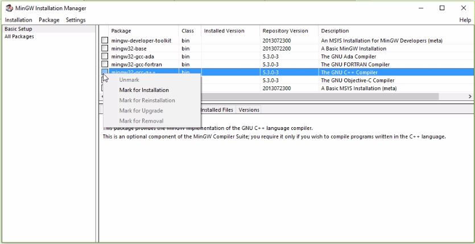This screenshot has height=244, width=475.
Task: Select Basic Setup in the left panel
Action: coord(18,29)
